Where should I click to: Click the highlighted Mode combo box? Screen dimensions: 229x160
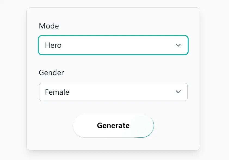point(113,45)
